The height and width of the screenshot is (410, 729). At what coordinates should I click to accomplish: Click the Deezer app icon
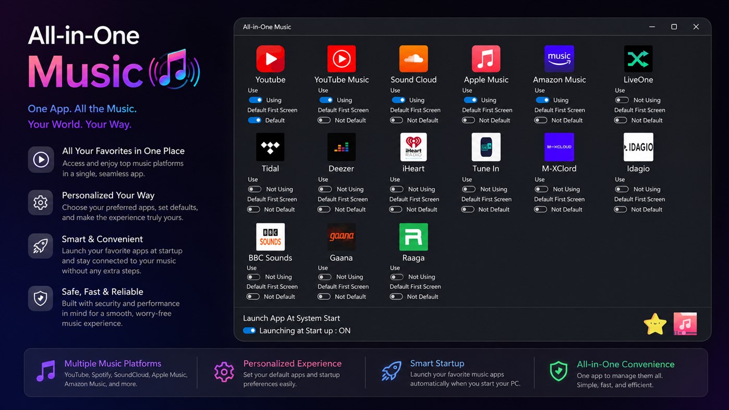pos(342,147)
